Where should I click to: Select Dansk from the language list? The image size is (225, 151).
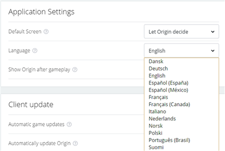156,61
